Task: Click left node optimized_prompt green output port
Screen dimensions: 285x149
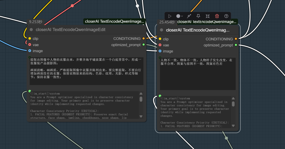Action: (144, 44)
